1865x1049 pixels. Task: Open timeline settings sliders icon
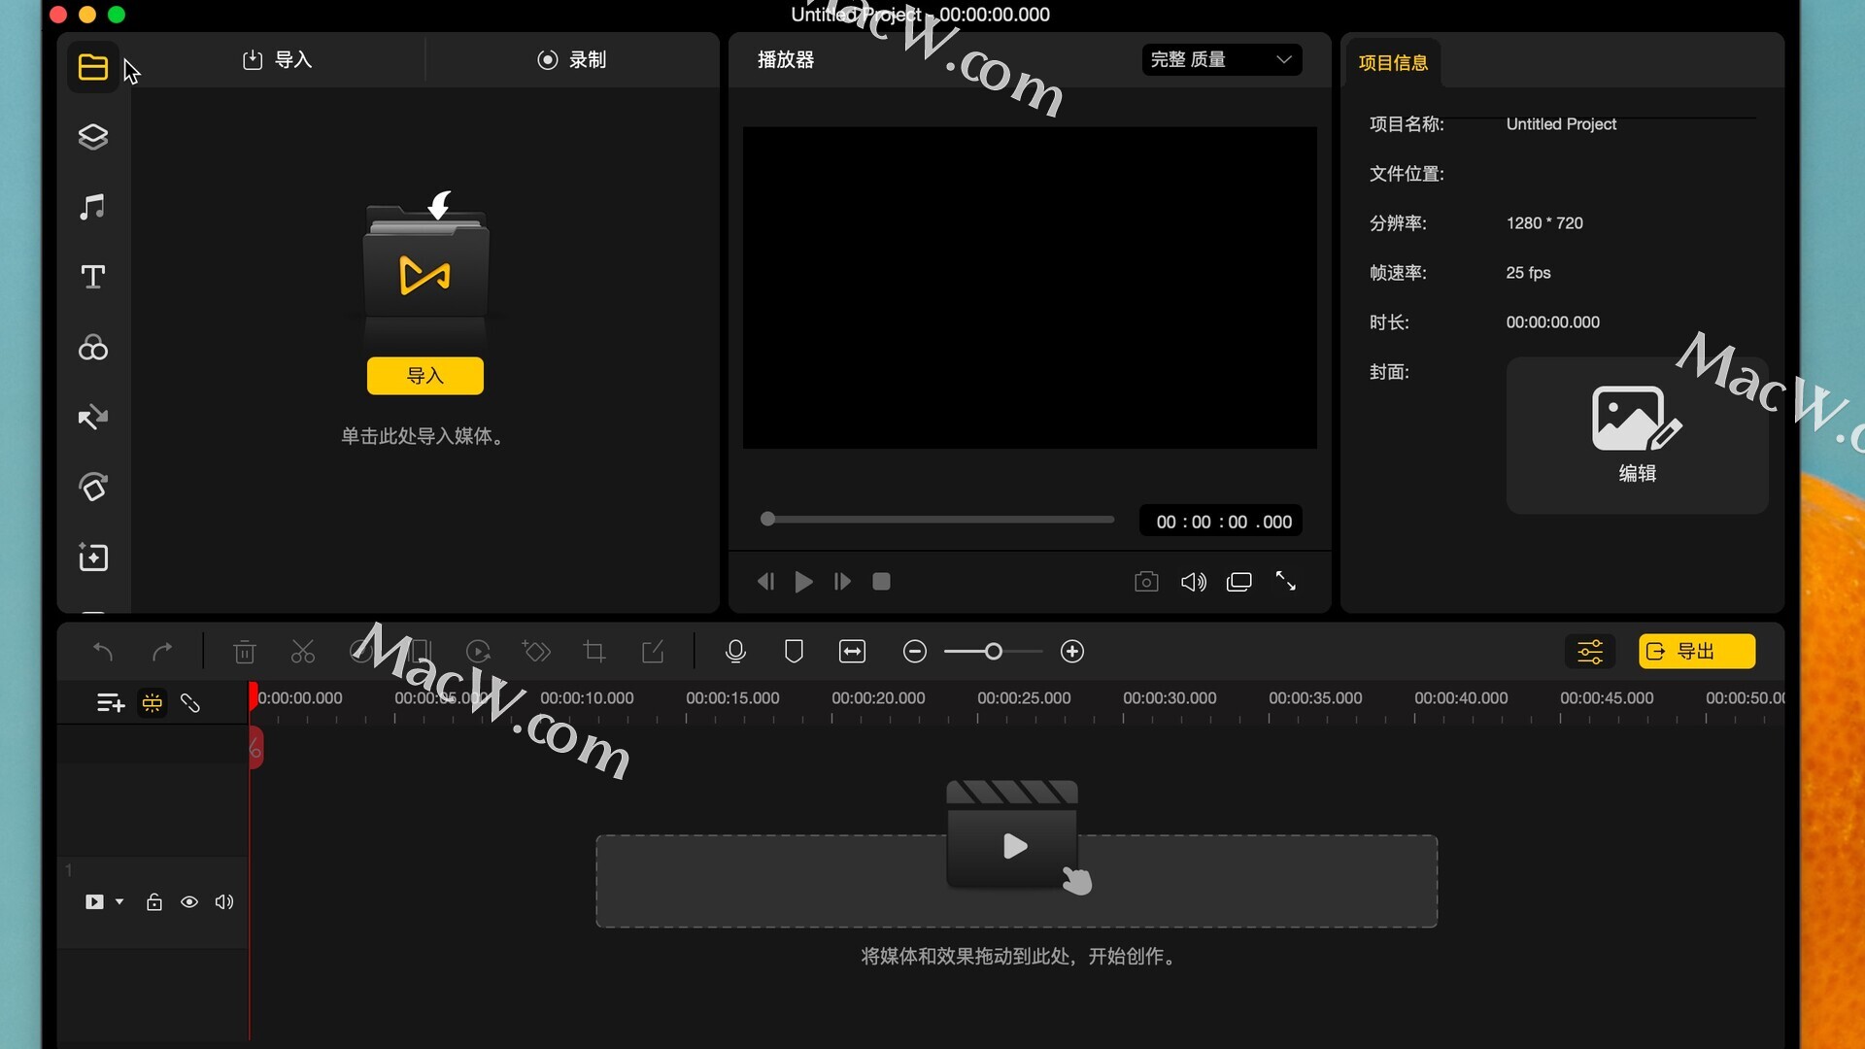click(x=1590, y=652)
